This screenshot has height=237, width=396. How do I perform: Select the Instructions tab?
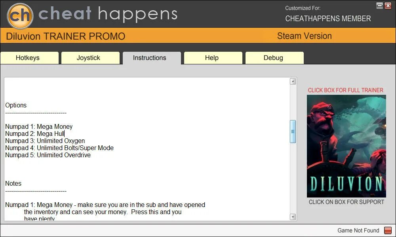[x=152, y=58]
